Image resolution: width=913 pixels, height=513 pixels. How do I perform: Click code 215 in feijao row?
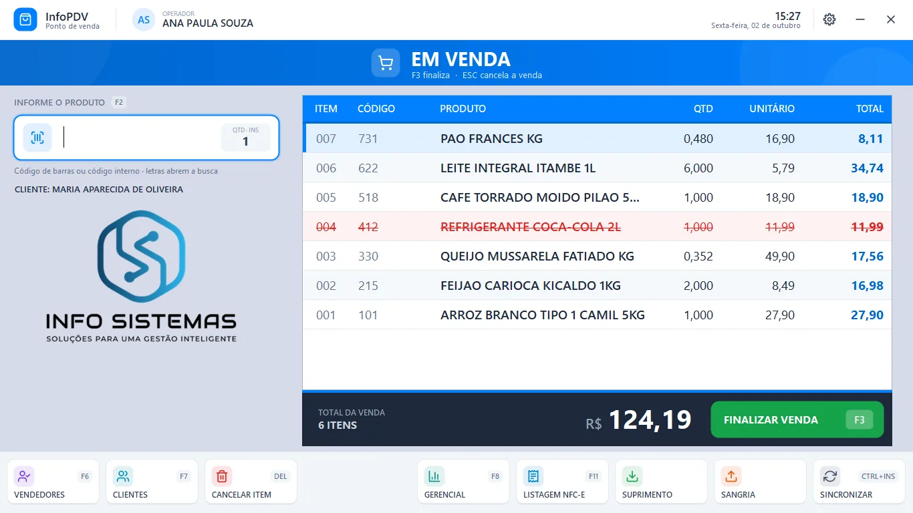coord(368,286)
